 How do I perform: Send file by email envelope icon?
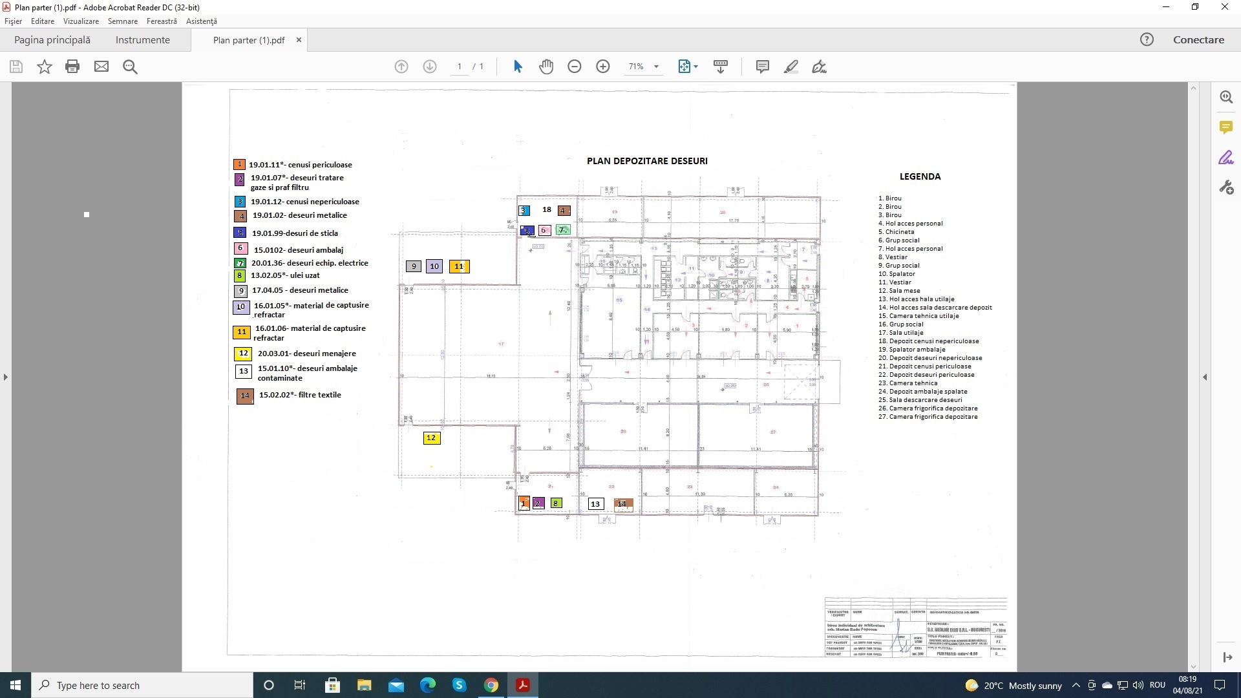(101, 67)
